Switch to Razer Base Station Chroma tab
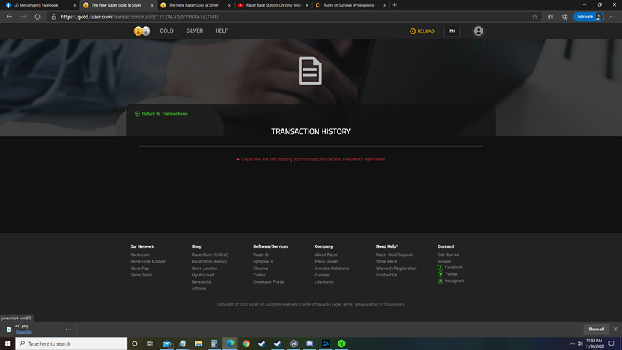622x350 pixels. [x=273, y=5]
